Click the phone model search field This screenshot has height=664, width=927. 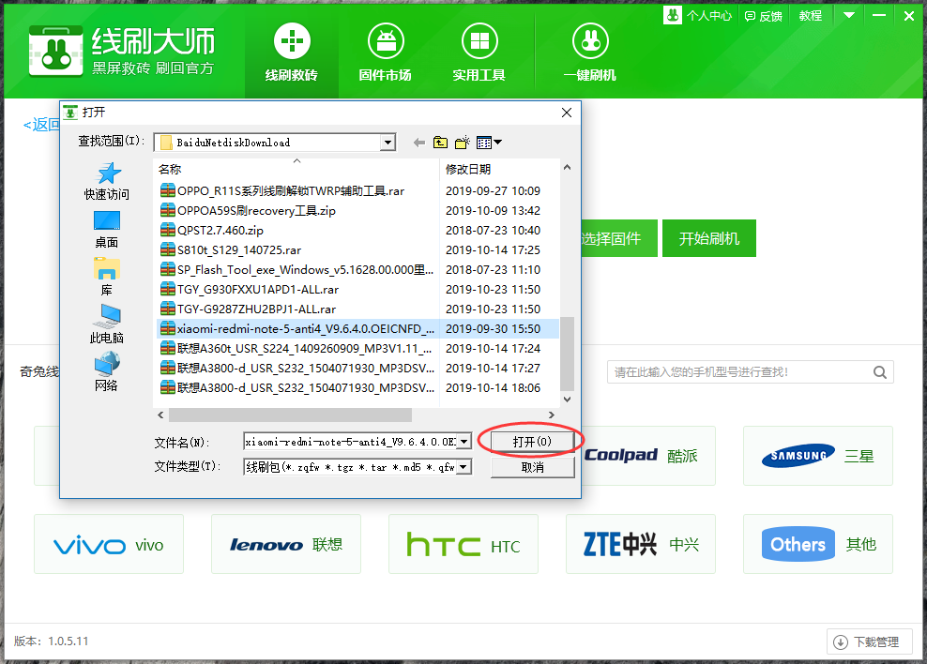(x=739, y=372)
